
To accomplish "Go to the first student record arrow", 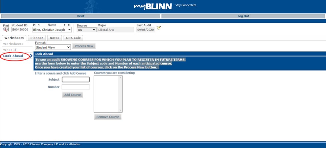I will pyautogui.click(x=34, y=25).
